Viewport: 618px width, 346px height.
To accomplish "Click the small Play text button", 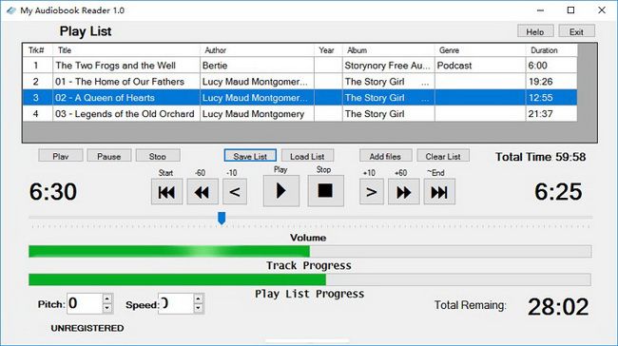I will coord(61,156).
